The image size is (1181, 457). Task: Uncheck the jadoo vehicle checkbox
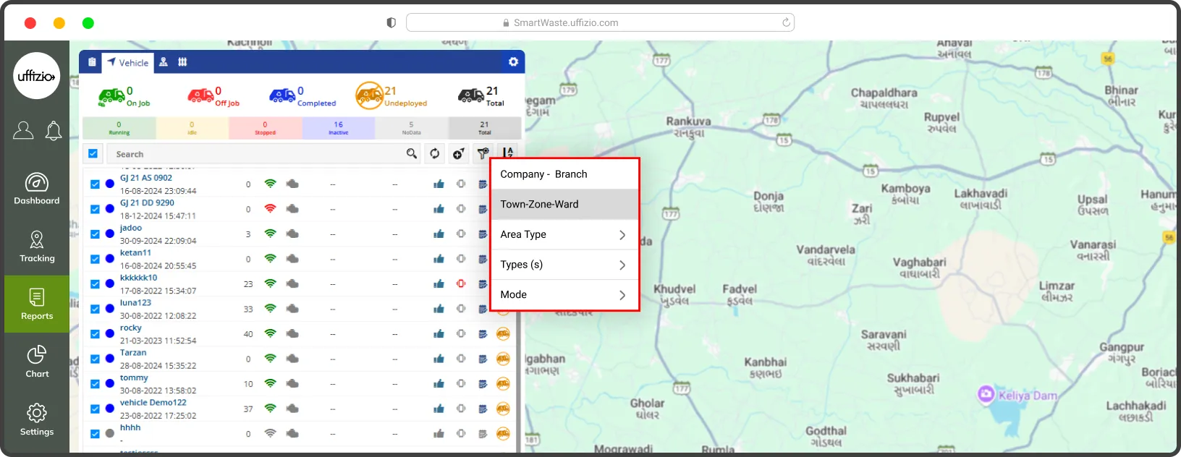[95, 234]
